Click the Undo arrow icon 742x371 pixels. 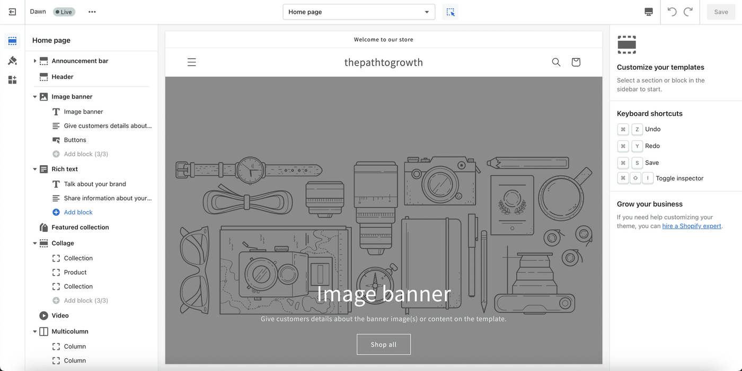[x=672, y=12]
